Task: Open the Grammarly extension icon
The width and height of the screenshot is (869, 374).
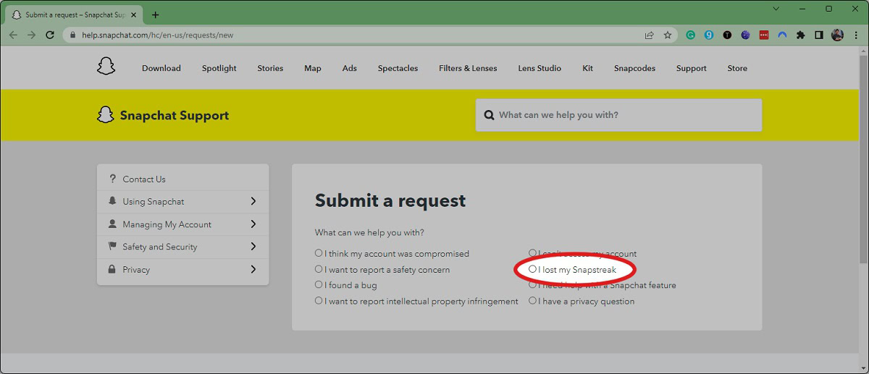Action: click(x=691, y=35)
